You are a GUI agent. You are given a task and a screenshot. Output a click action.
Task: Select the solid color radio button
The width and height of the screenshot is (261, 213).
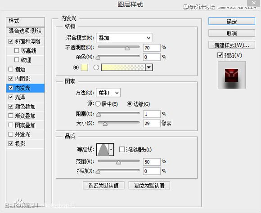(76, 67)
